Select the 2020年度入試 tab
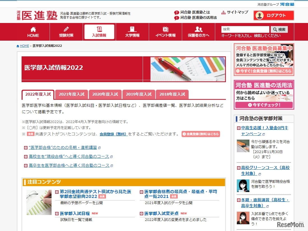 tap(105, 95)
